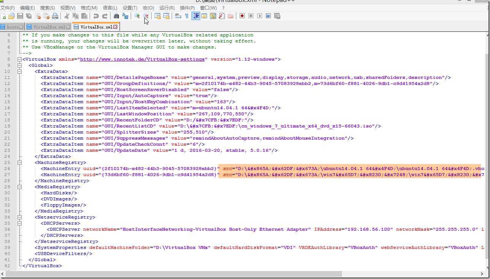The image size is (490, 279).
Task: Collapse the MediaRegistry fold on line 29
Action: (x=19, y=187)
